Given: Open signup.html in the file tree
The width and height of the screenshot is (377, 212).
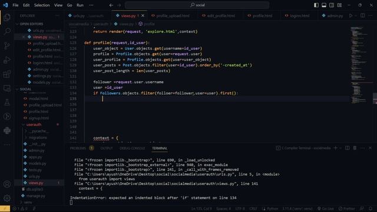Looking at the screenshot, I should click(x=39, y=118).
